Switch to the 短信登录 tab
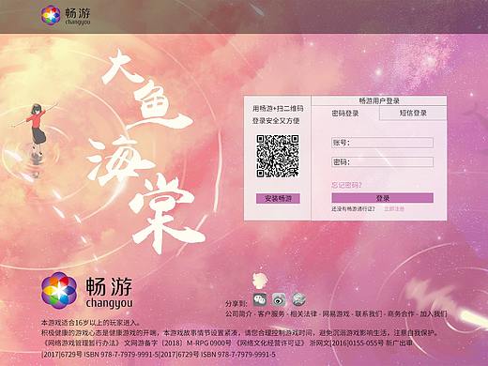The width and height of the screenshot is (488, 366). [x=413, y=113]
